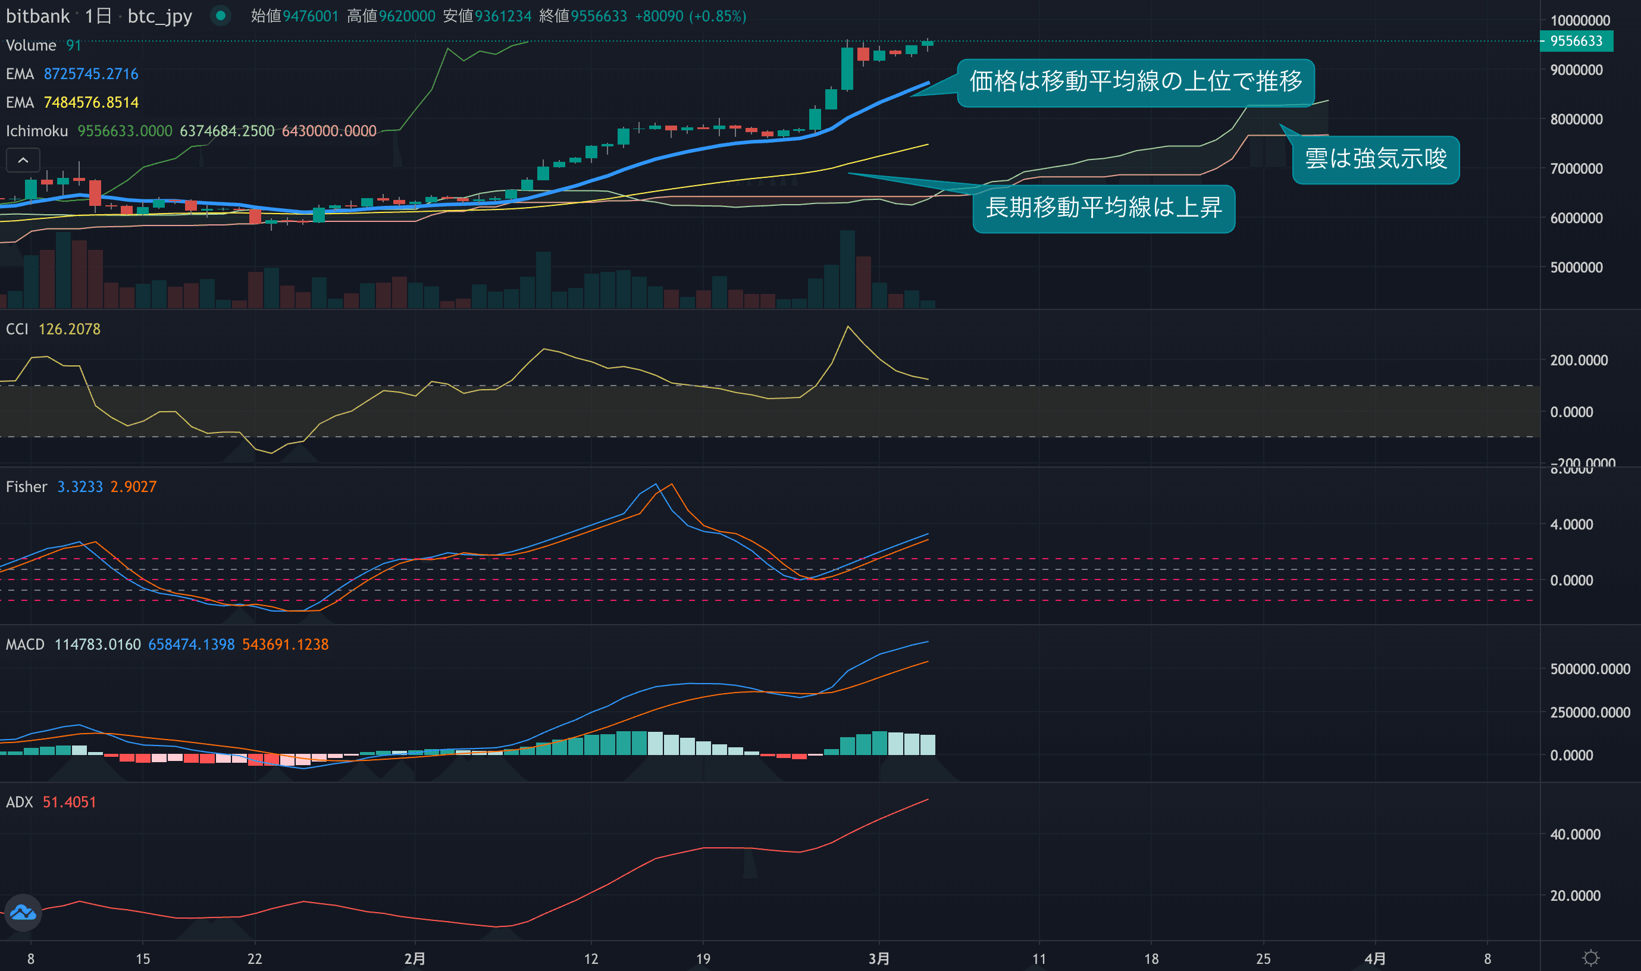Viewport: 1641px width, 971px height.
Task: Click the green market status dot
Action: (x=221, y=15)
